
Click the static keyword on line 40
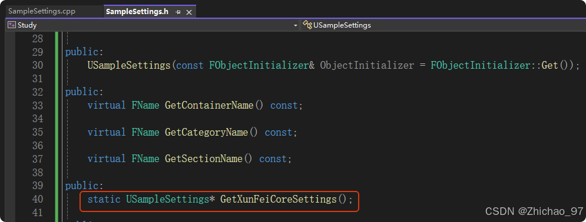(104, 199)
